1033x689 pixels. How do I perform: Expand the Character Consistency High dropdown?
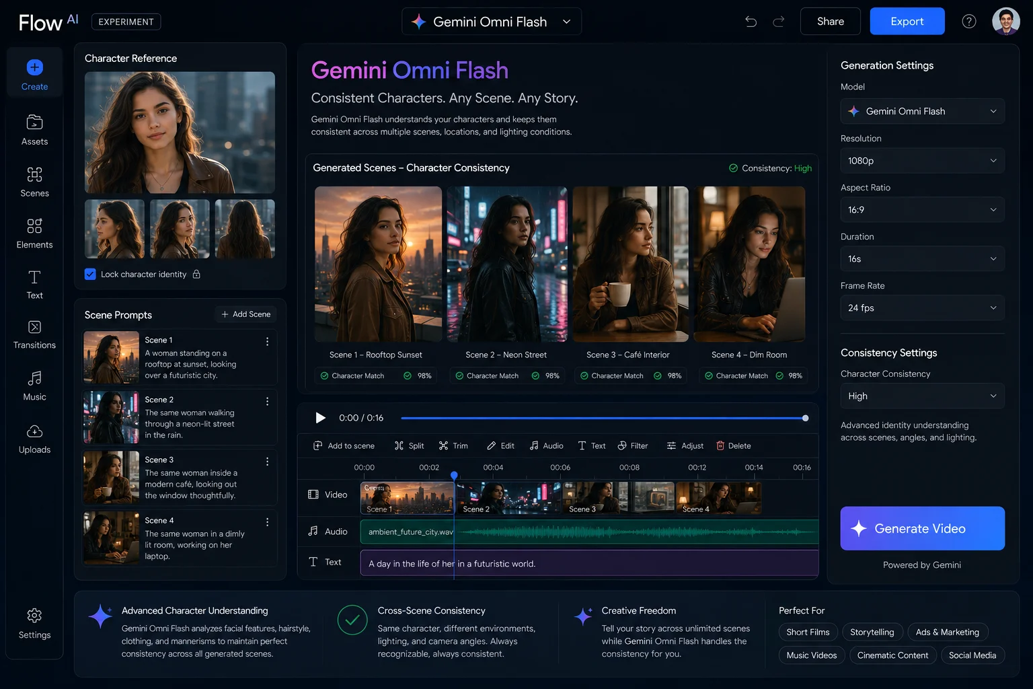(922, 396)
